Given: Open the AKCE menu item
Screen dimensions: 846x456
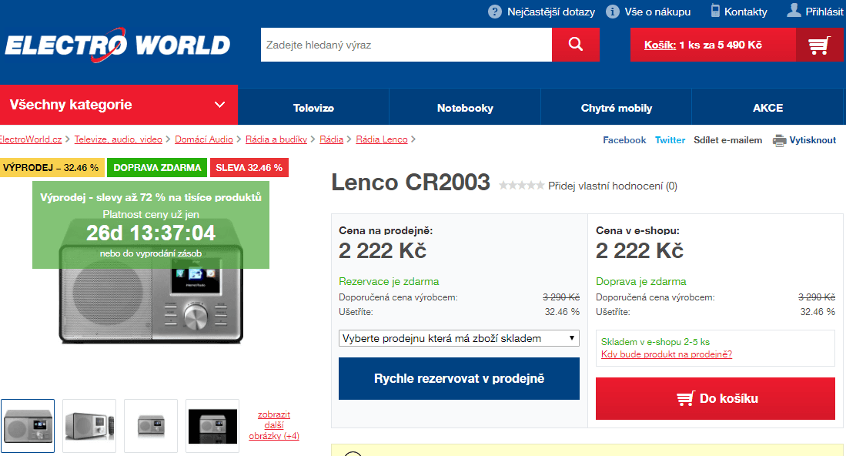Looking at the screenshot, I should 767,108.
